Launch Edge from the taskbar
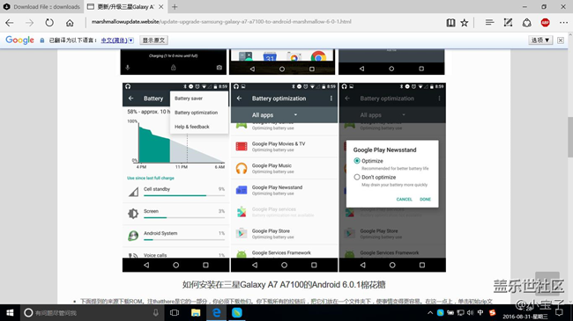573x321 pixels. click(216, 312)
